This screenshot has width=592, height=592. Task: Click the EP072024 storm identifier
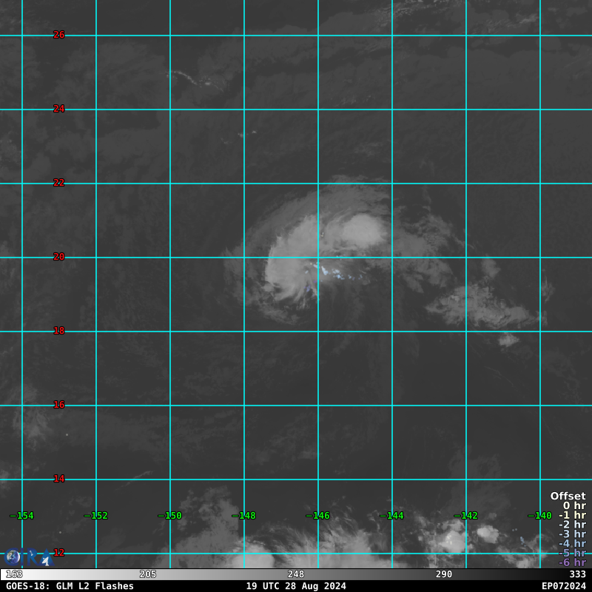(563, 586)
